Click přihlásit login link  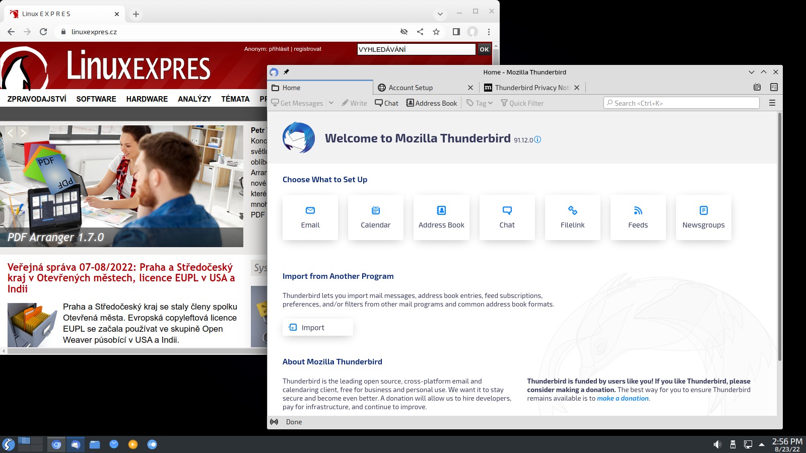click(279, 49)
